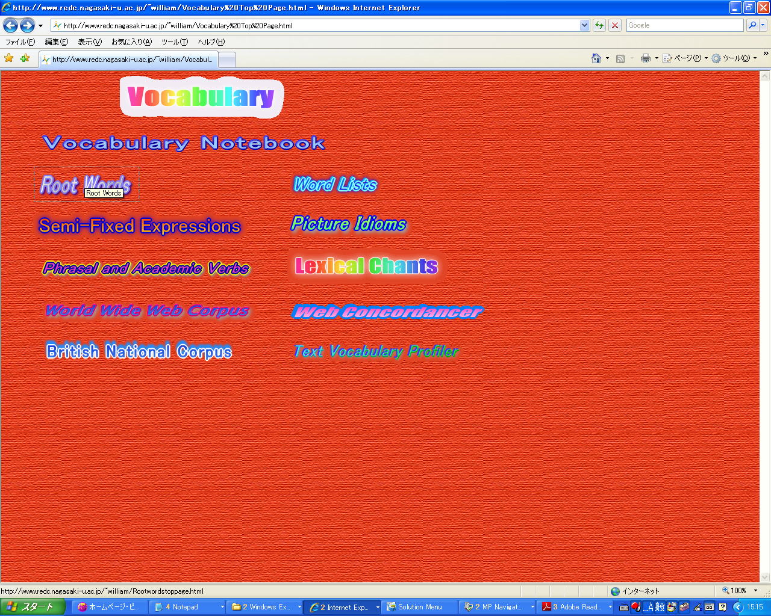
Task: Open a new blank tab
Action: pos(226,60)
